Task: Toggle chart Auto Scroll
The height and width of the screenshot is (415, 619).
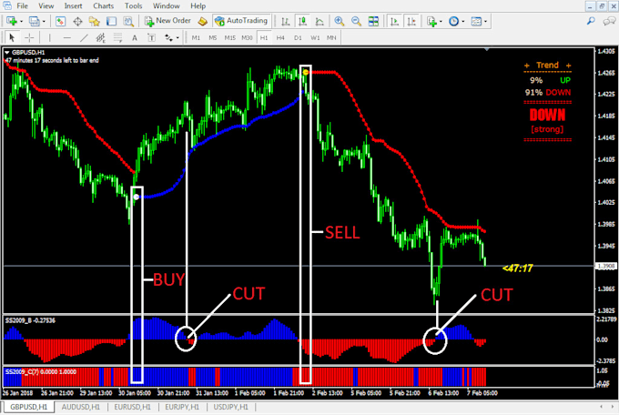Action: [394, 21]
